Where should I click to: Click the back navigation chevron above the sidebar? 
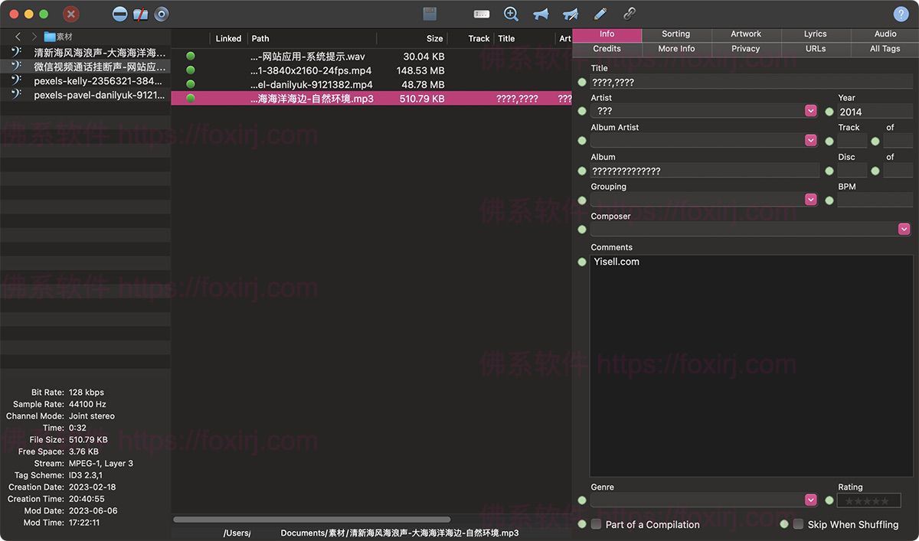click(x=17, y=36)
